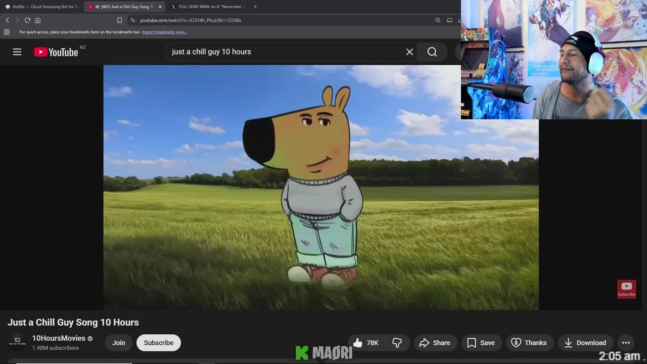Subscribe to 10HoursMovies channel
Viewport: 647px width, 364px height.
point(159,343)
